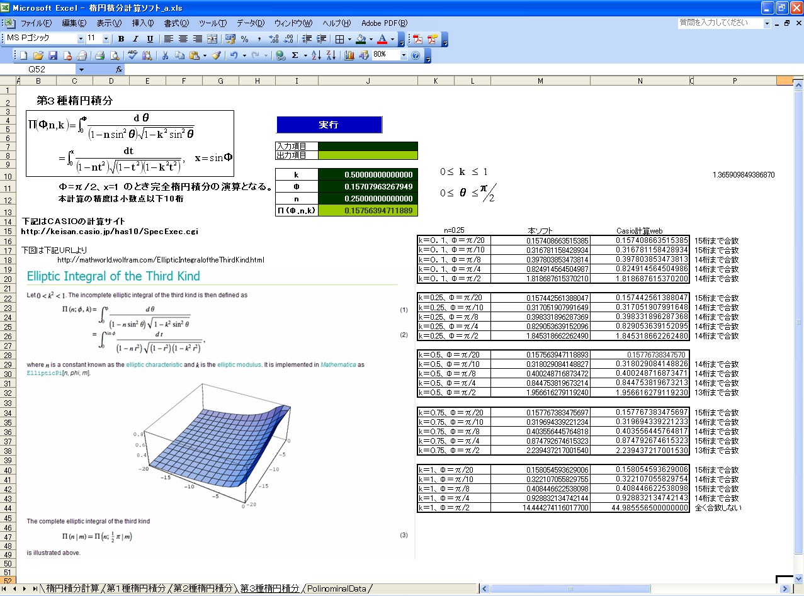Undo the last action
This screenshot has height=596, width=804.
pos(234,55)
